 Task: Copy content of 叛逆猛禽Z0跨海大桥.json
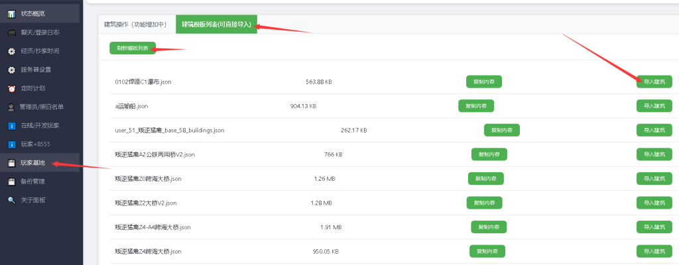pyautogui.click(x=485, y=179)
